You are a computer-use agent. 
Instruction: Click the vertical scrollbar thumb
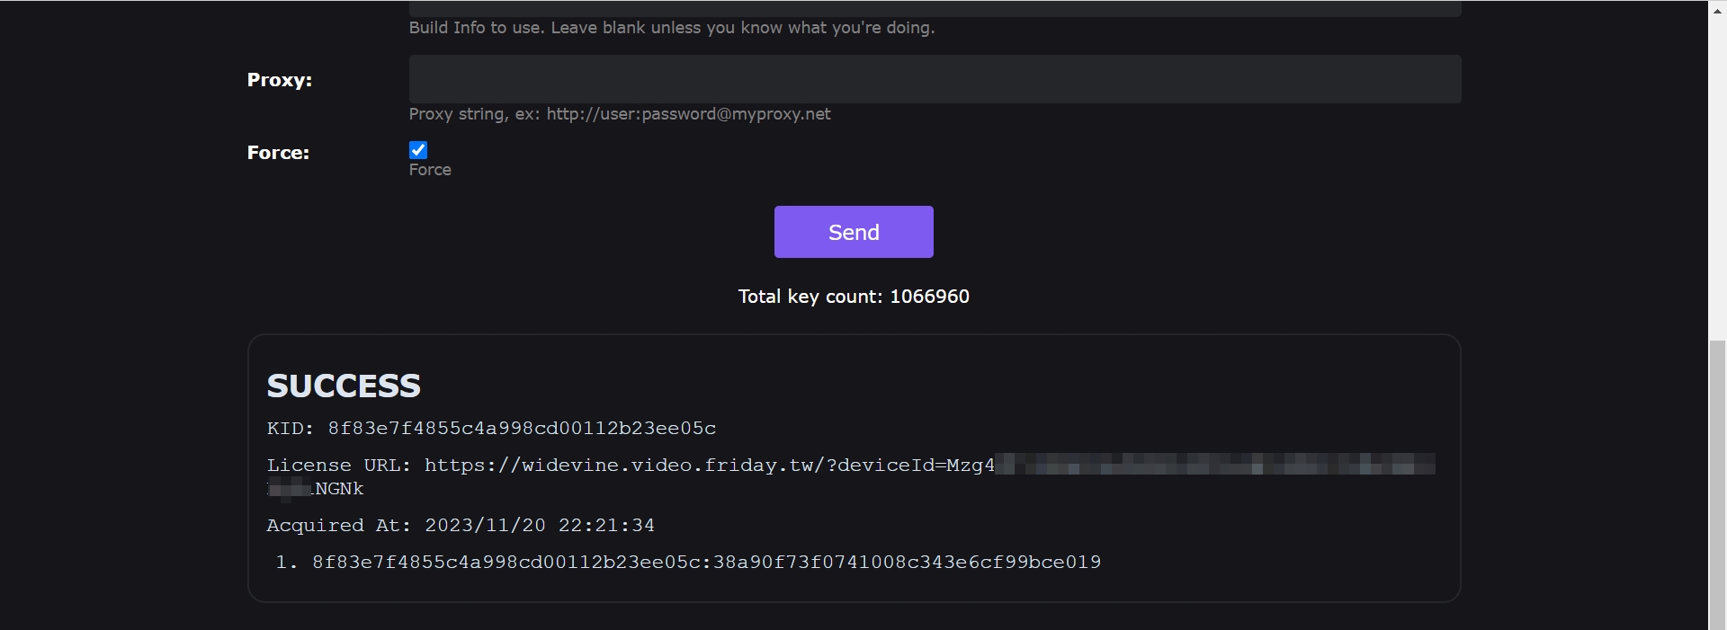coord(1717,484)
